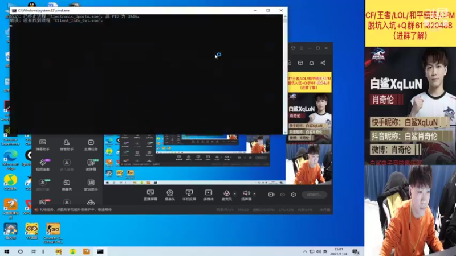Screen dimensions: 456x256
Task: Start recording with the camcorder icon
Action: coord(271,195)
